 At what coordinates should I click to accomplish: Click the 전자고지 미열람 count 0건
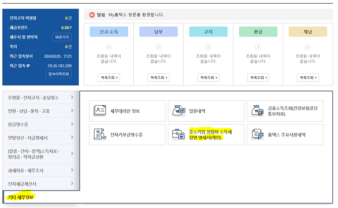(68, 18)
